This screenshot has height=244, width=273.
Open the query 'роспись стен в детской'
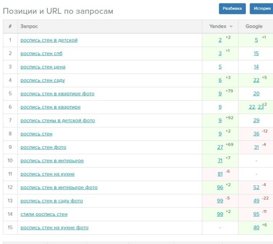pos(49,40)
